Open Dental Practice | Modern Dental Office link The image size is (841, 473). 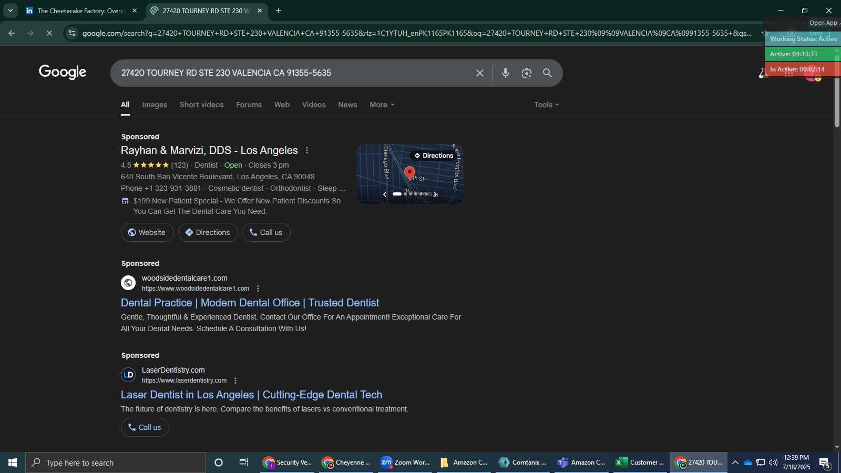click(250, 303)
